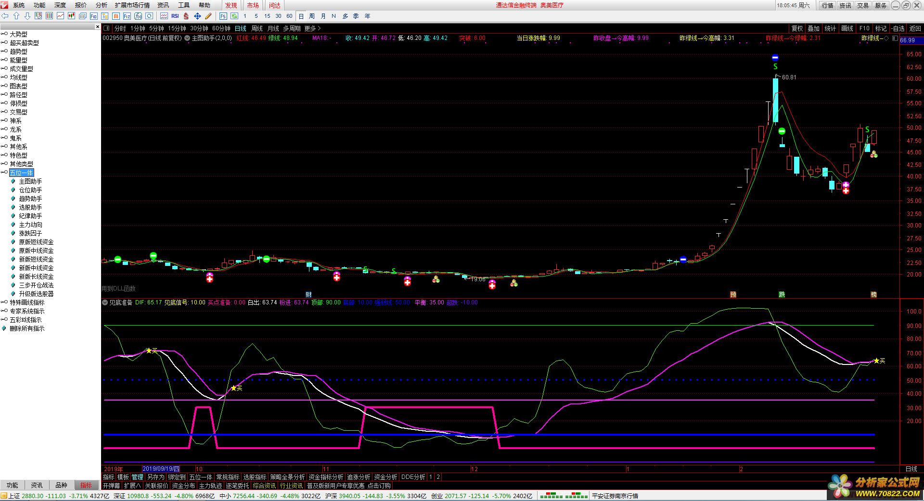This screenshot has width=924, height=501.
Task: Click the Fi2 toolbar icon
Action: pos(127,16)
